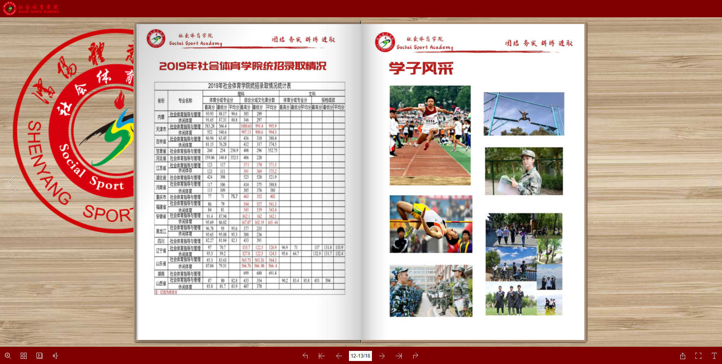Jump to the first page
The width and height of the screenshot is (722, 364).
pyautogui.click(x=322, y=356)
